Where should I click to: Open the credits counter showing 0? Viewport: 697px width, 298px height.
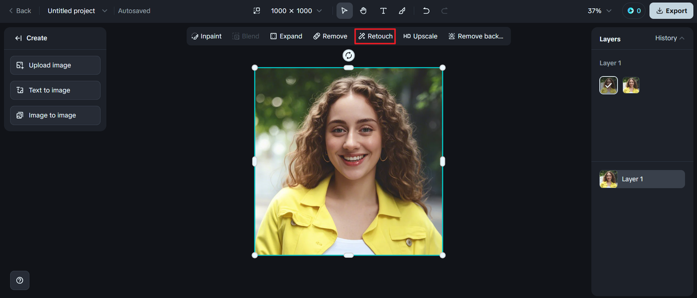pyautogui.click(x=634, y=11)
